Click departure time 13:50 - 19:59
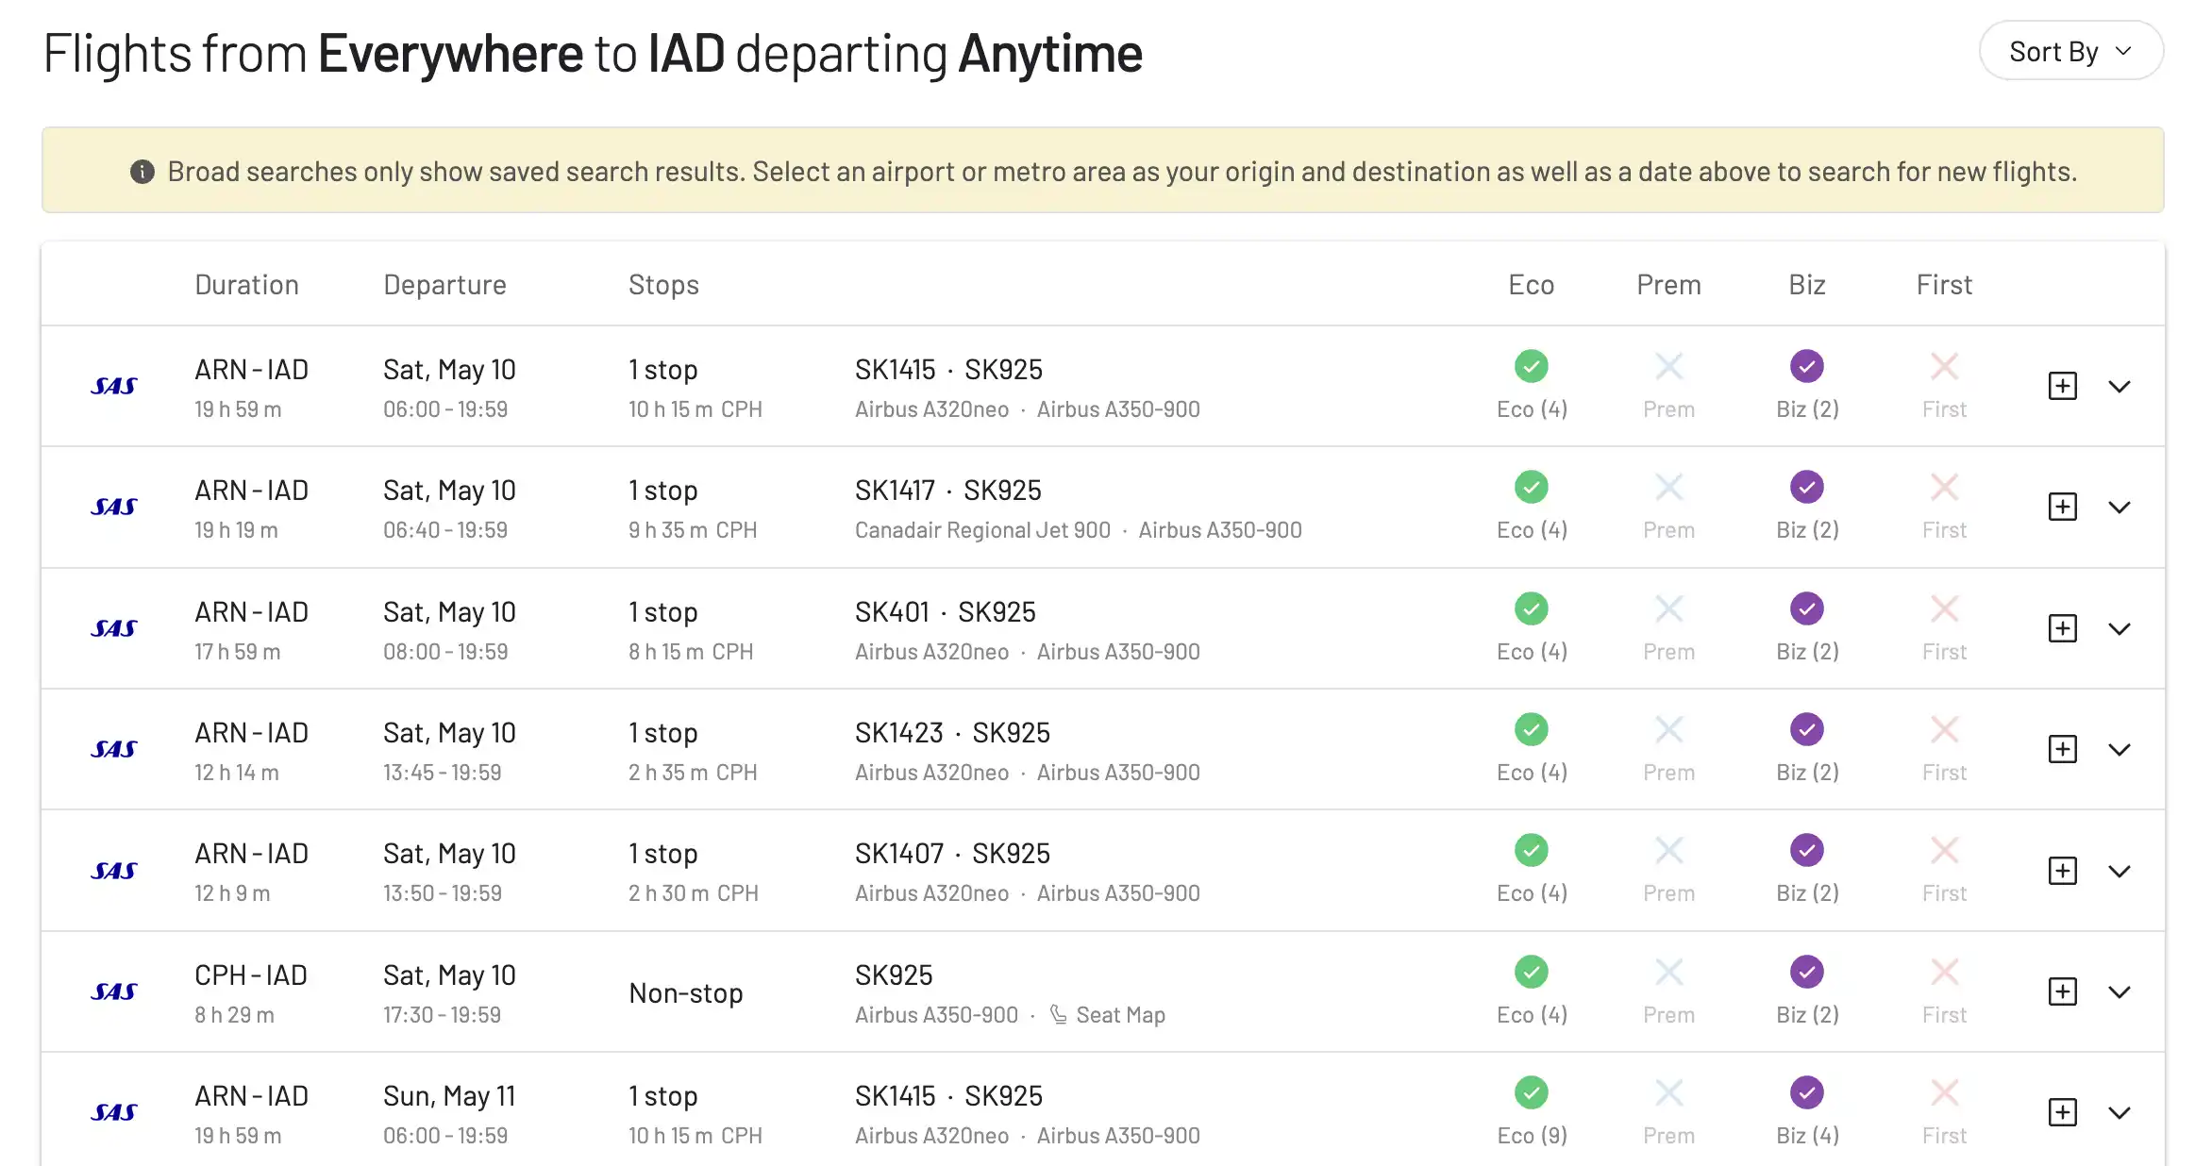 pos(442,893)
